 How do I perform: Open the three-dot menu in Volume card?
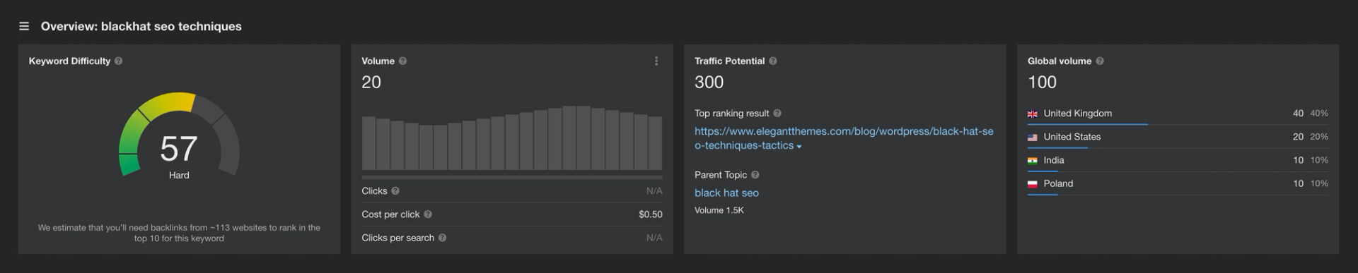click(656, 61)
